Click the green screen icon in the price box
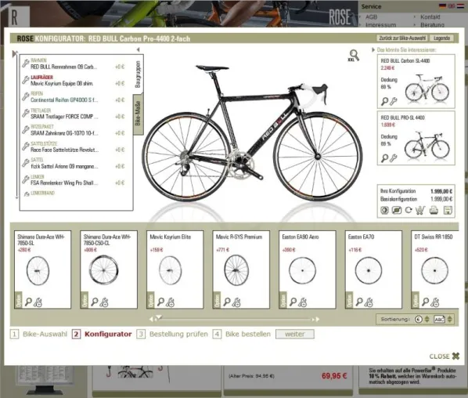The height and width of the screenshot is (398, 468). click(x=396, y=210)
